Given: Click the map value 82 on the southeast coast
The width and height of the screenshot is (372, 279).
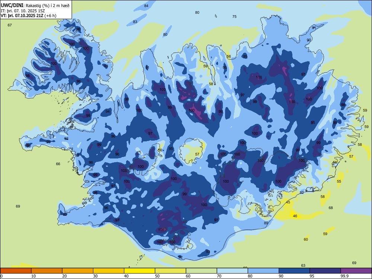Looking at the screenshot, I should pos(302,193).
